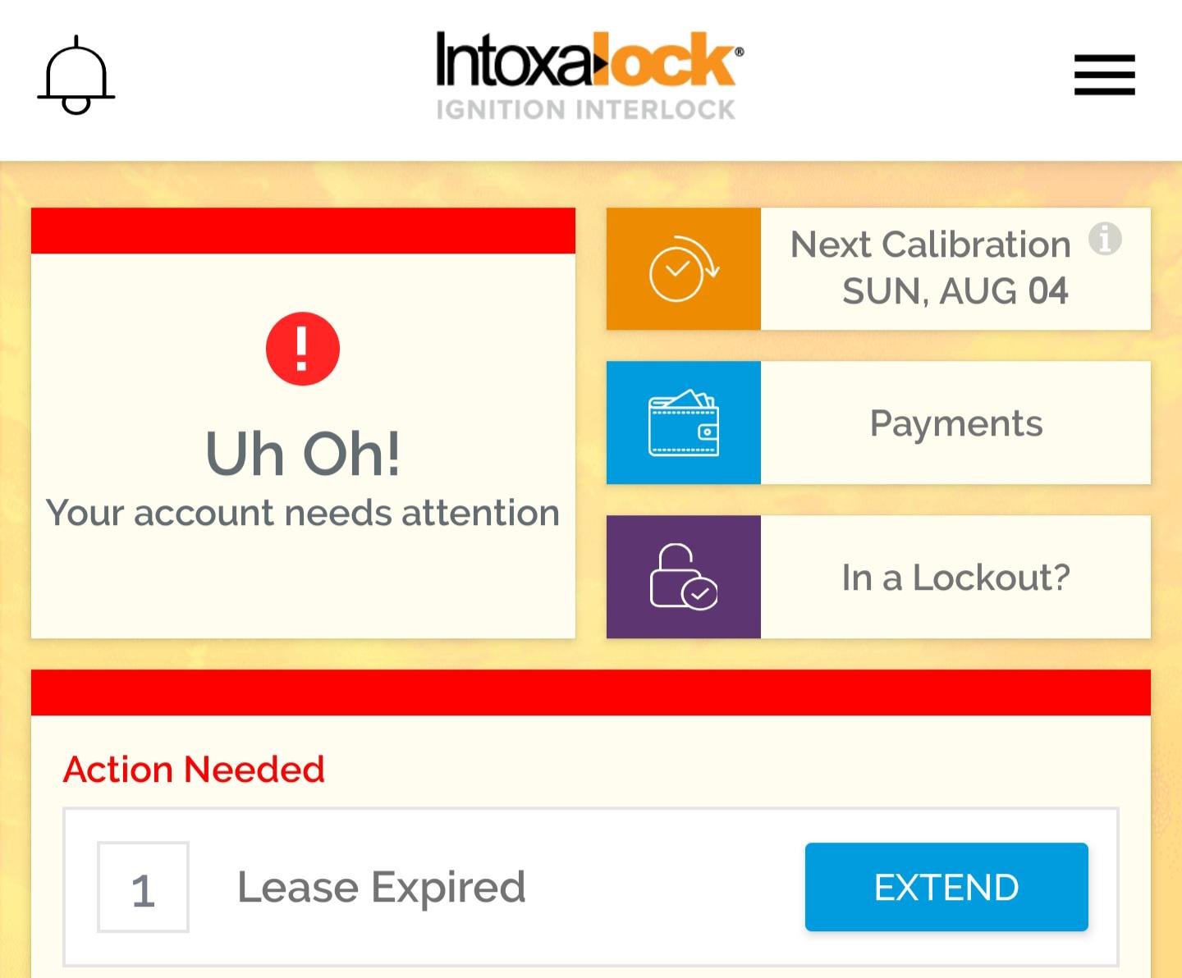Image resolution: width=1182 pixels, height=978 pixels.
Task: Click the In a Lockout link
Action: coord(956,577)
